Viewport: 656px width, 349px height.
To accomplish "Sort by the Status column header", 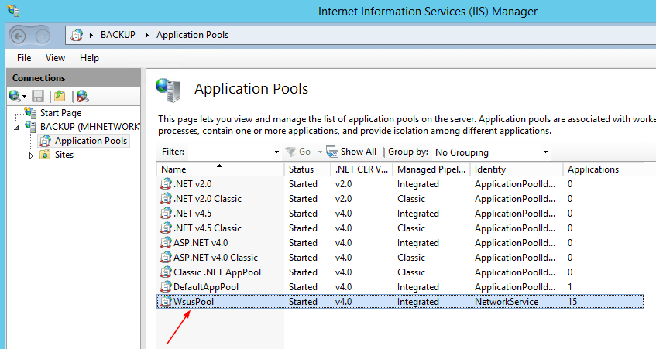I will point(307,169).
